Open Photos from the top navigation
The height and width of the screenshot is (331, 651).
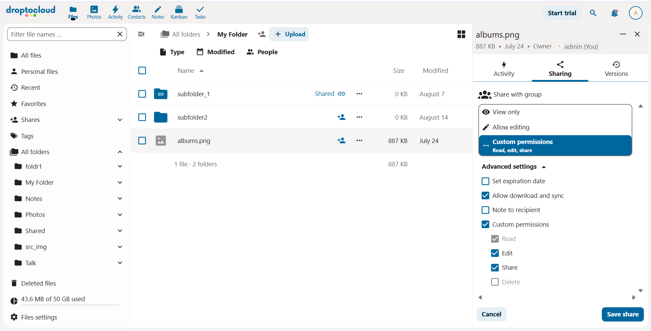94,13
